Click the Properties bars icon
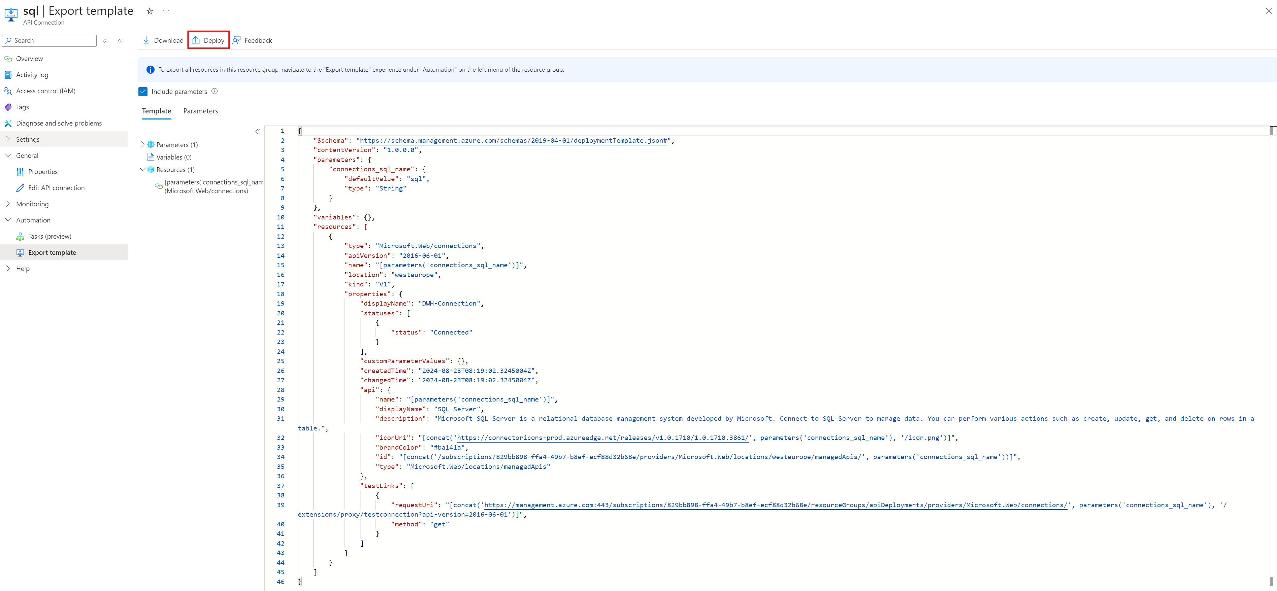Viewport: 1277px width, 591px height. pos(20,172)
